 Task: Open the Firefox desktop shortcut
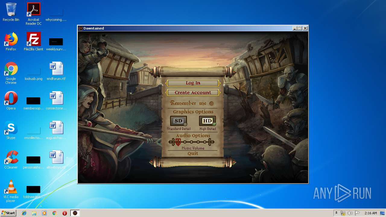click(11, 42)
